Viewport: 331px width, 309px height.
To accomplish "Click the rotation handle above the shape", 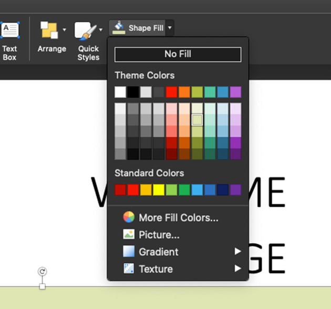I will (43, 272).
